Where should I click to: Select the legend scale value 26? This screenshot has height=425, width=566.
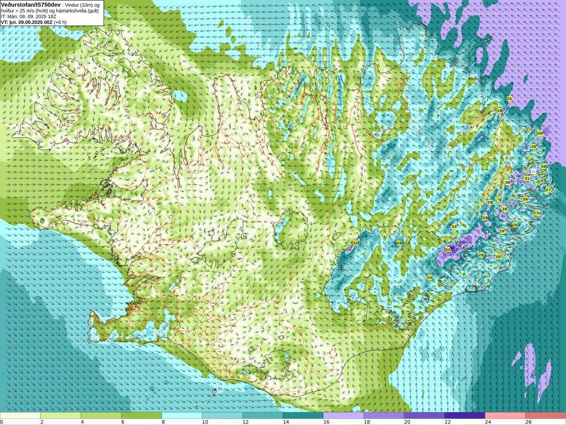[x=528, y=422]
